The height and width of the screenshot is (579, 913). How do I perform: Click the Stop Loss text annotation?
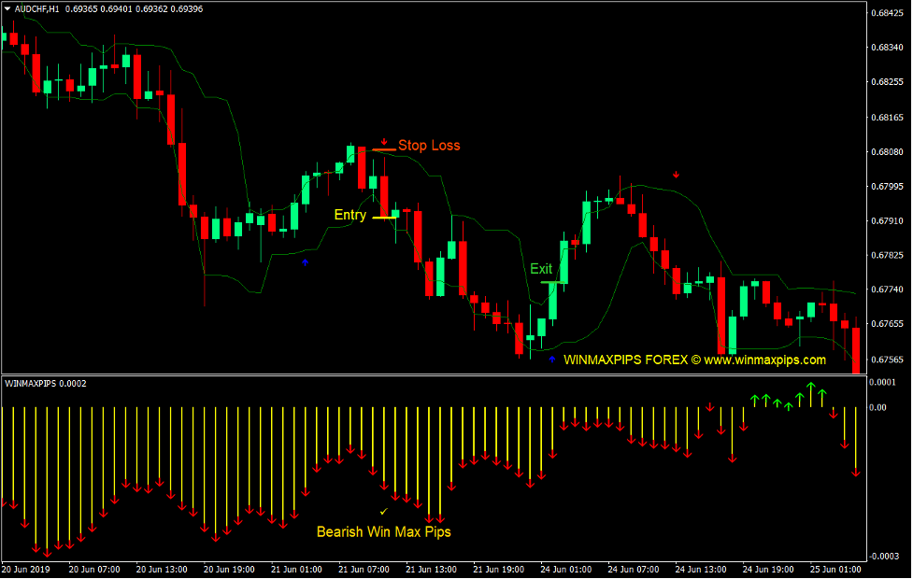[429, 146]
